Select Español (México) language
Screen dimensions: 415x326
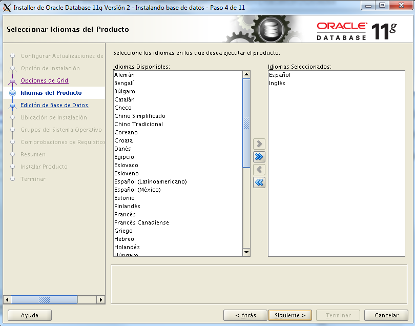178,190
